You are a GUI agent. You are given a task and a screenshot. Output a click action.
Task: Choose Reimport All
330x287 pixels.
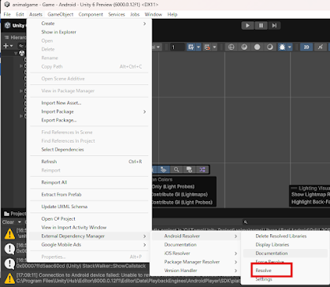[89, 182]
